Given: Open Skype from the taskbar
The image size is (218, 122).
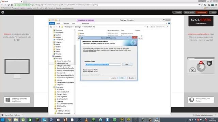Looking at the screenshot, I should pos(44,120).
